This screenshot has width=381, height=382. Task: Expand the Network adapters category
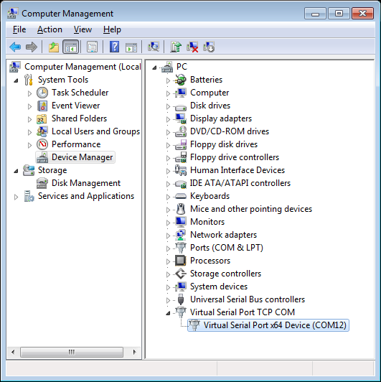pos(168,236)
